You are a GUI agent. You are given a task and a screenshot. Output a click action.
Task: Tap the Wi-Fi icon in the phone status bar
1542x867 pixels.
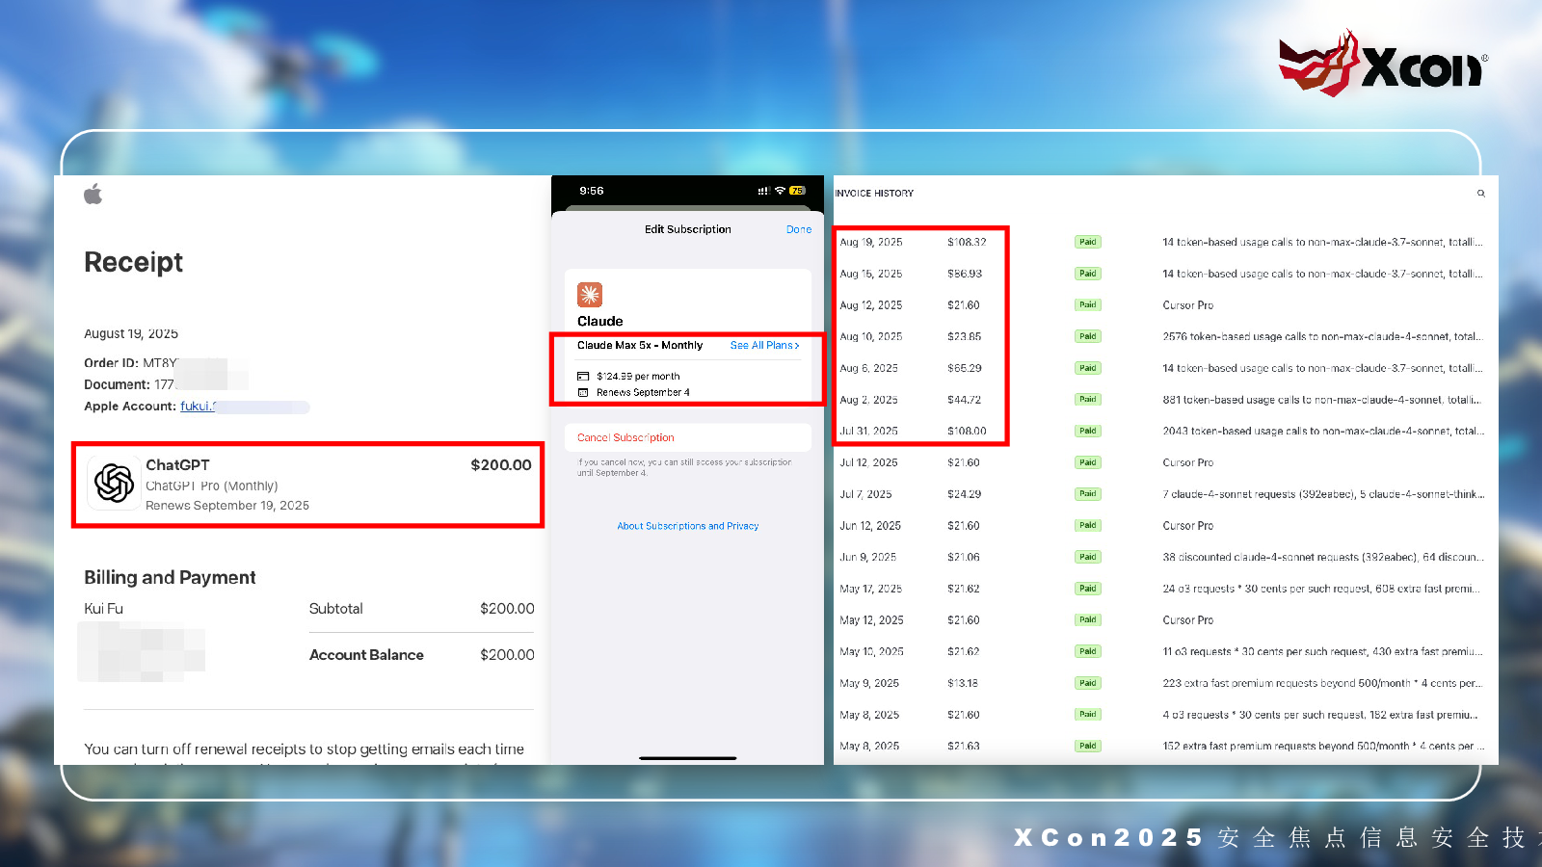tap(780, 191)
